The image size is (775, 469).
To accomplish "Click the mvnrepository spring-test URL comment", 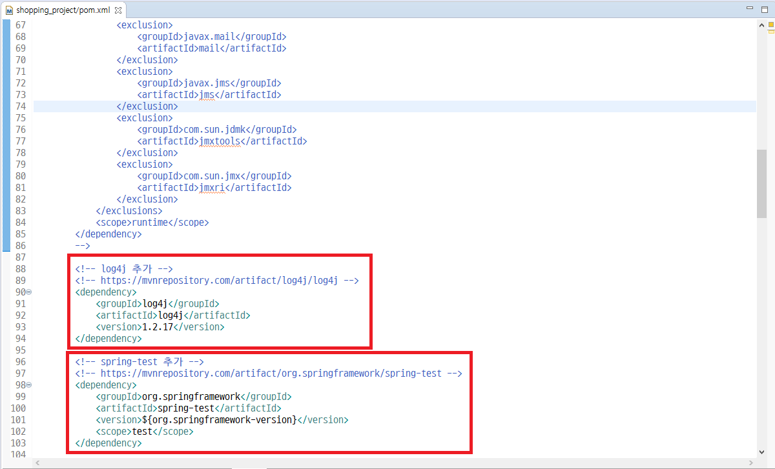I will (x=269, y=374).
